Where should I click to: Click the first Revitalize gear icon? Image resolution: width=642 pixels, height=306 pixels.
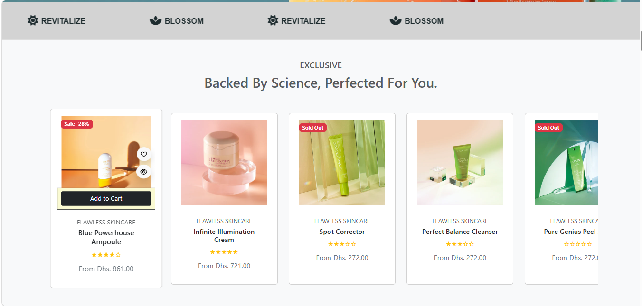[32, 20]
